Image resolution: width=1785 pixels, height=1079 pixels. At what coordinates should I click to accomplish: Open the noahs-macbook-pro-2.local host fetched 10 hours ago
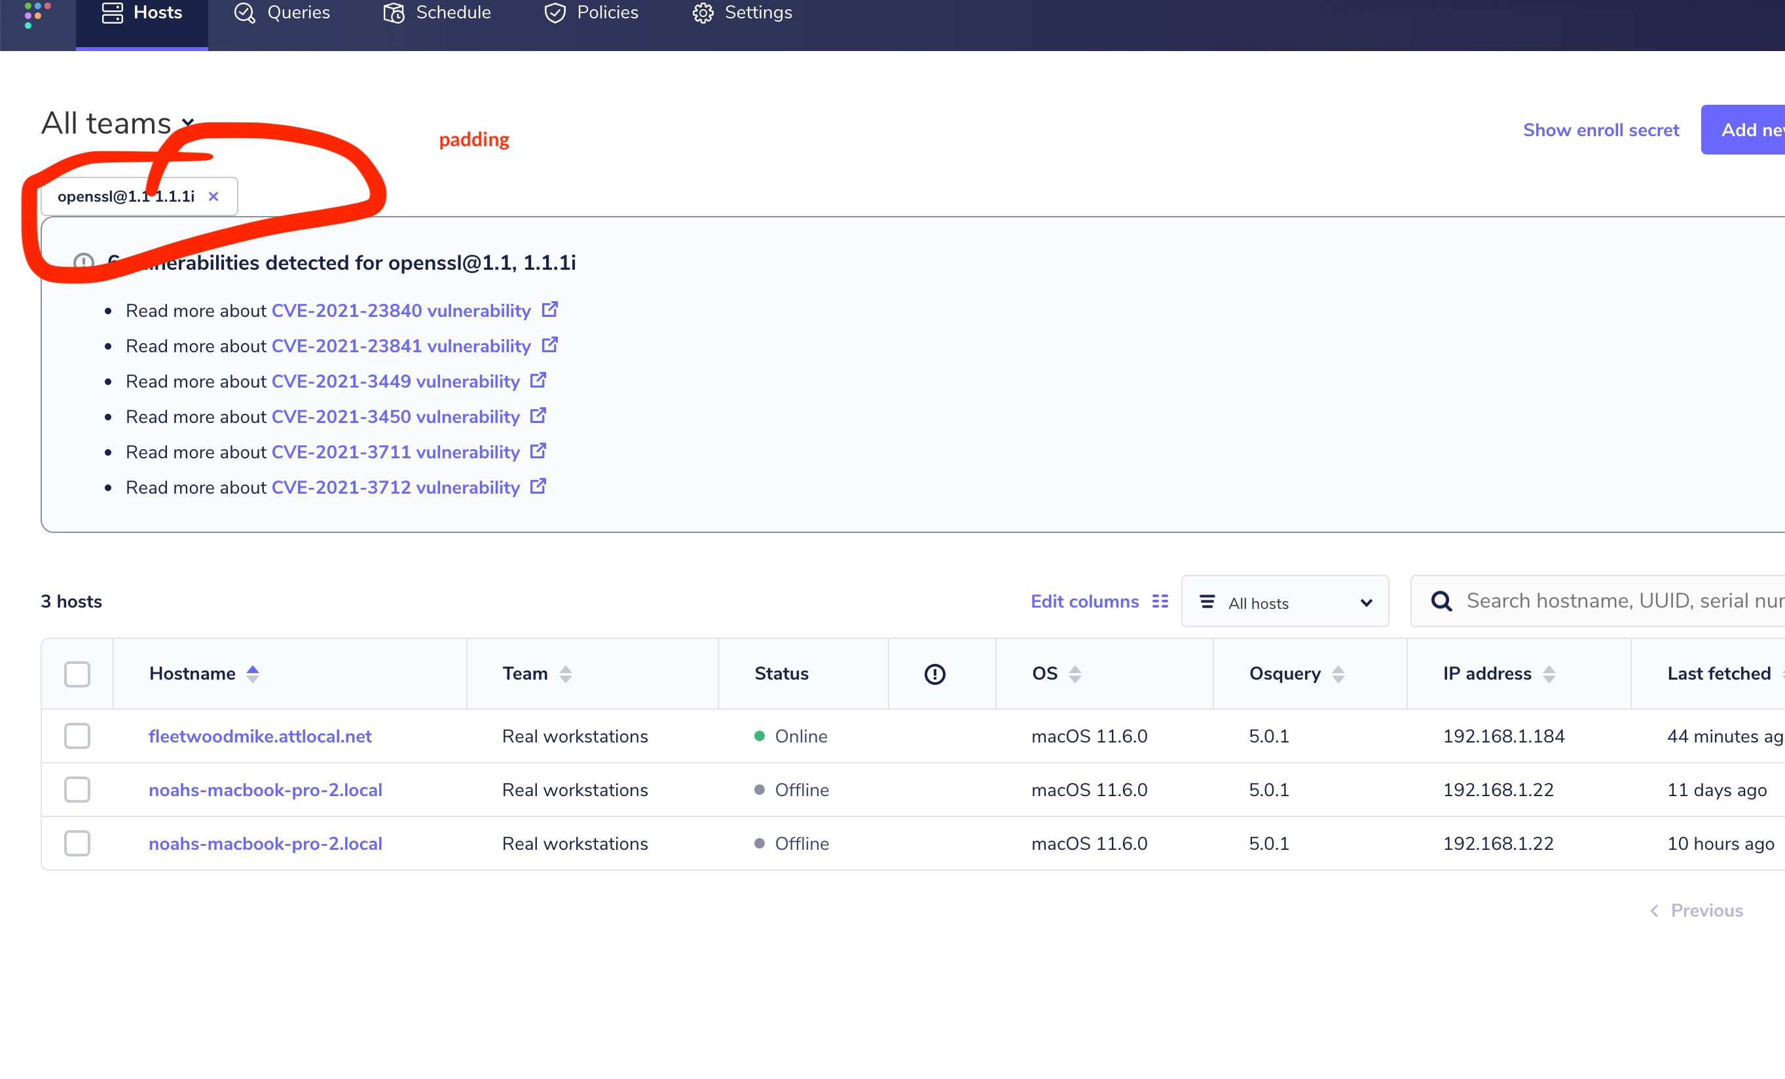tap(265, 844)
